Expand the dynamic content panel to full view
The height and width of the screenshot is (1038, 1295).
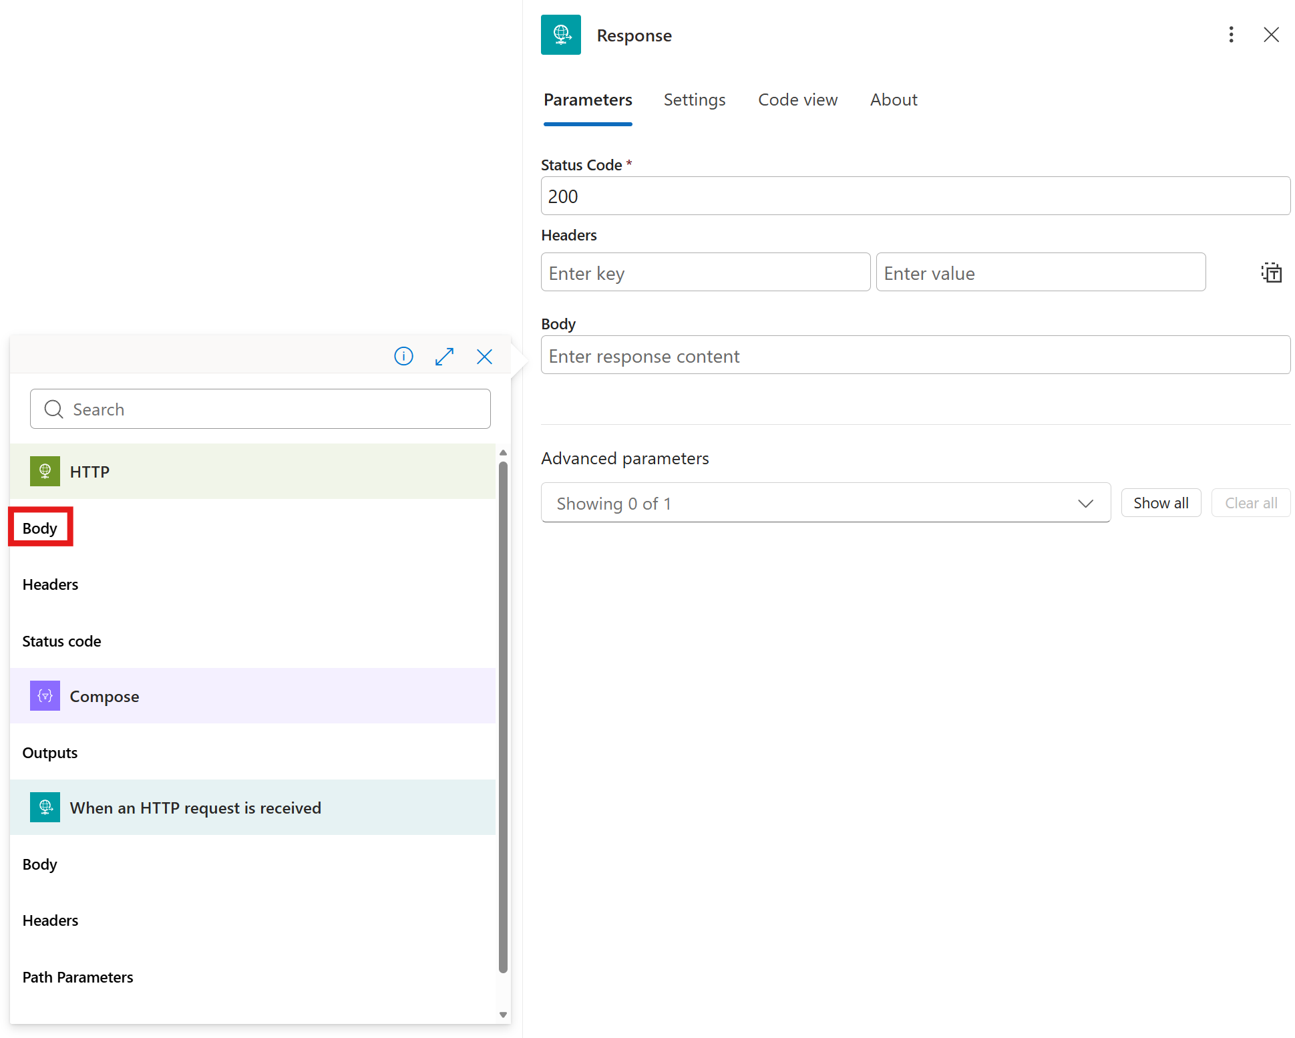pyautogui.click(x=444, y=356)
